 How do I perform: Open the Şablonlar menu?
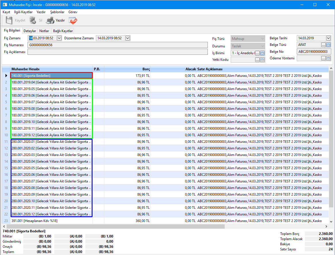pyautogui.click(x=57, y=12)
